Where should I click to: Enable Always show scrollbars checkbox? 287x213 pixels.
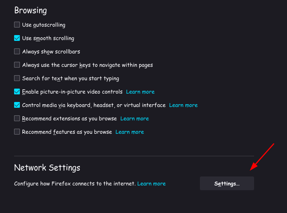pos(17,51)
